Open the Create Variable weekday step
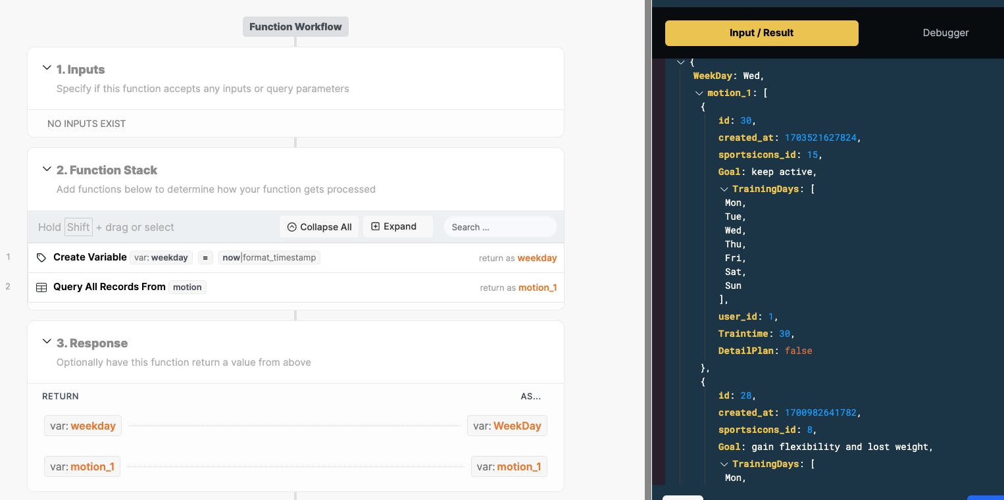 coord(90,257)
